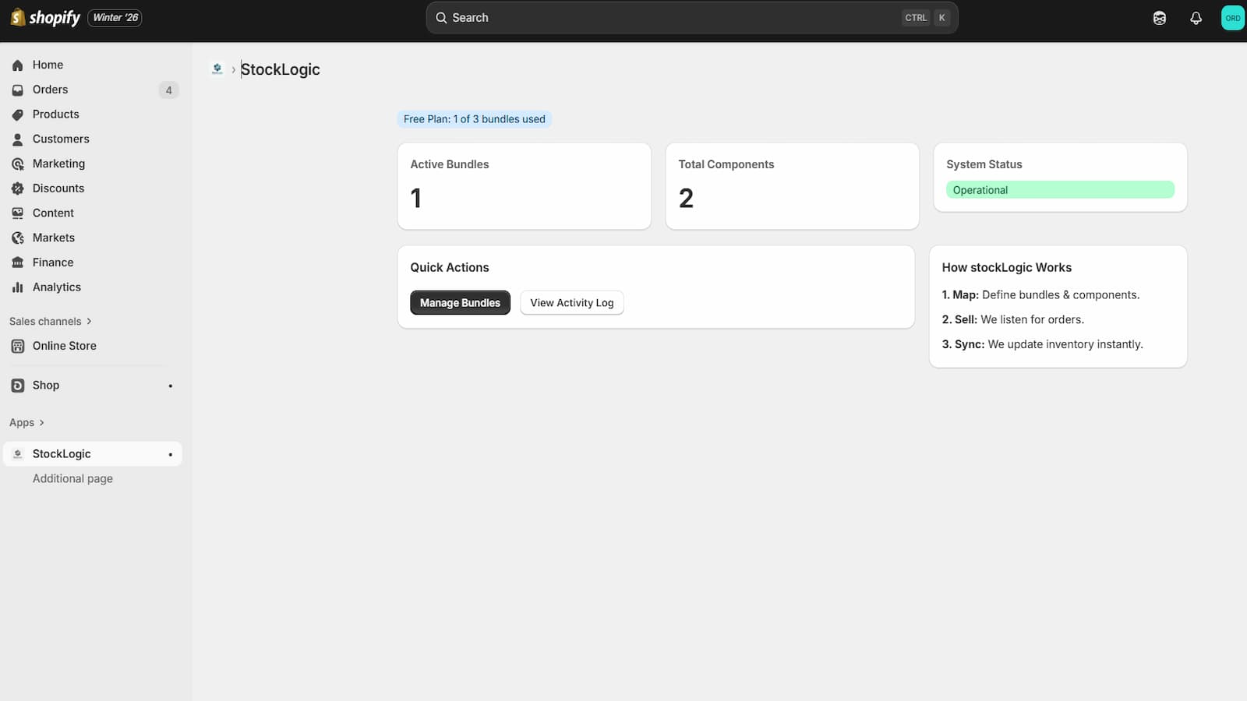Open Discounts via its badge icon
The height and width of the screenshot is (701, 1247).
[x=17, y=188]
